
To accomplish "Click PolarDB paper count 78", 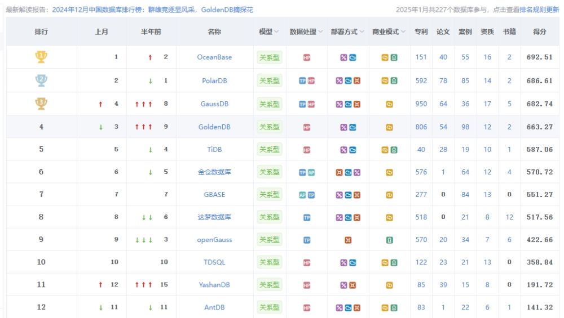I will click(443, 80).
